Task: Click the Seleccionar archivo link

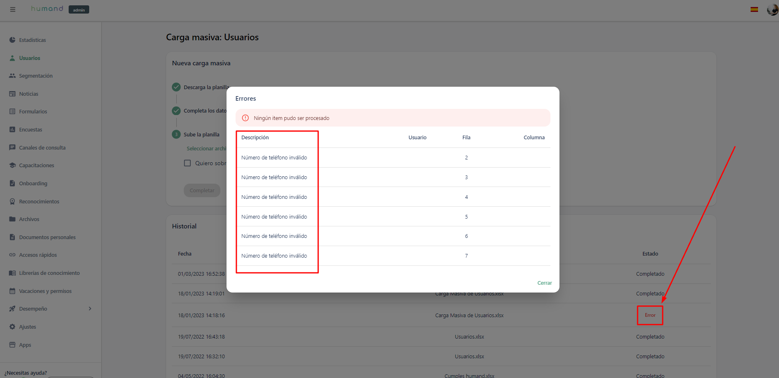Action: [206, 148]
